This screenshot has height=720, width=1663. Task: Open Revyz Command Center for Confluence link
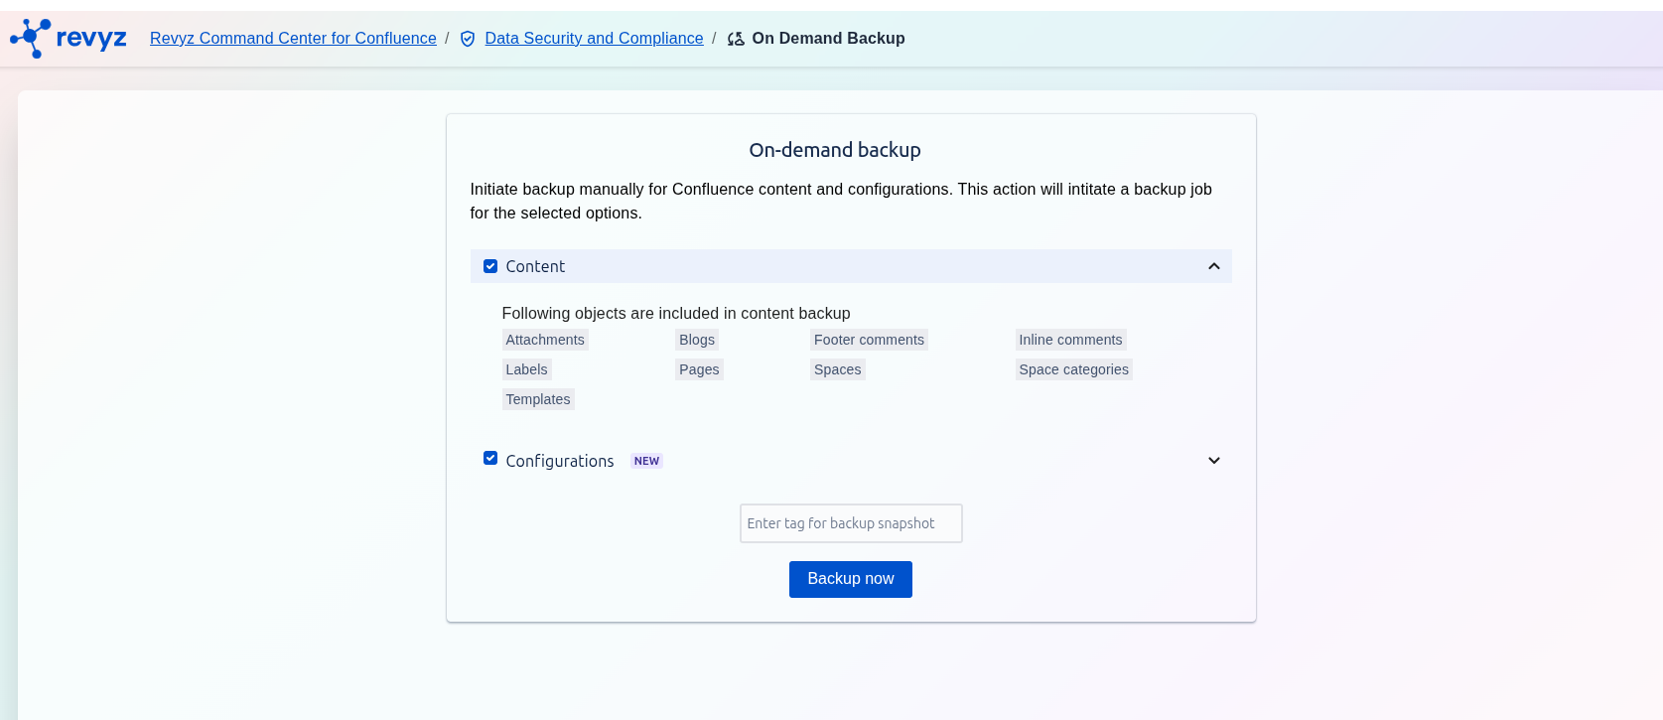pyautogui.click(x=293, y=38)
